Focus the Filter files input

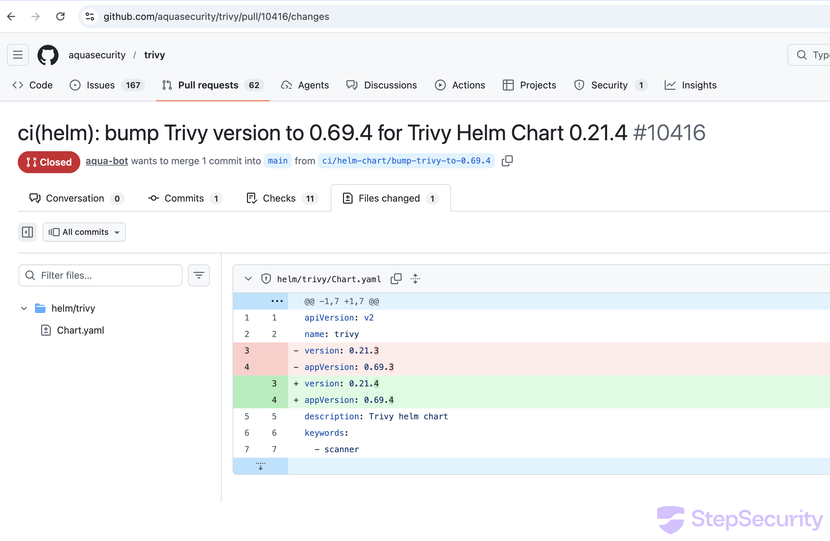pyautogui.click(x=105, y=275)
